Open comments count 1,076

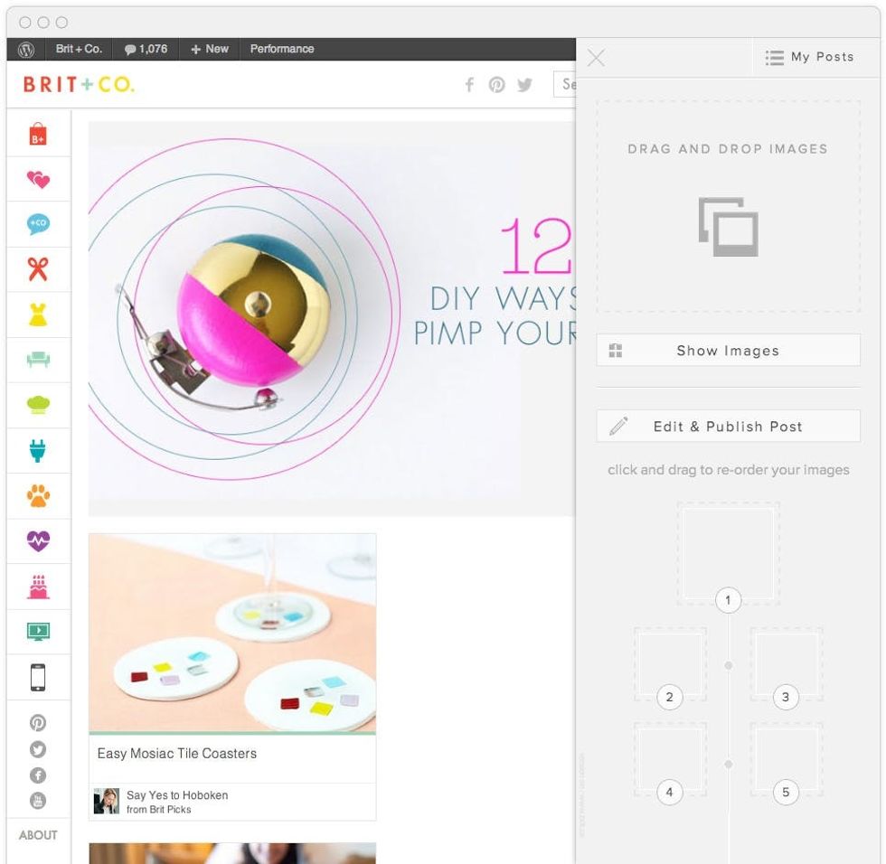146,49
